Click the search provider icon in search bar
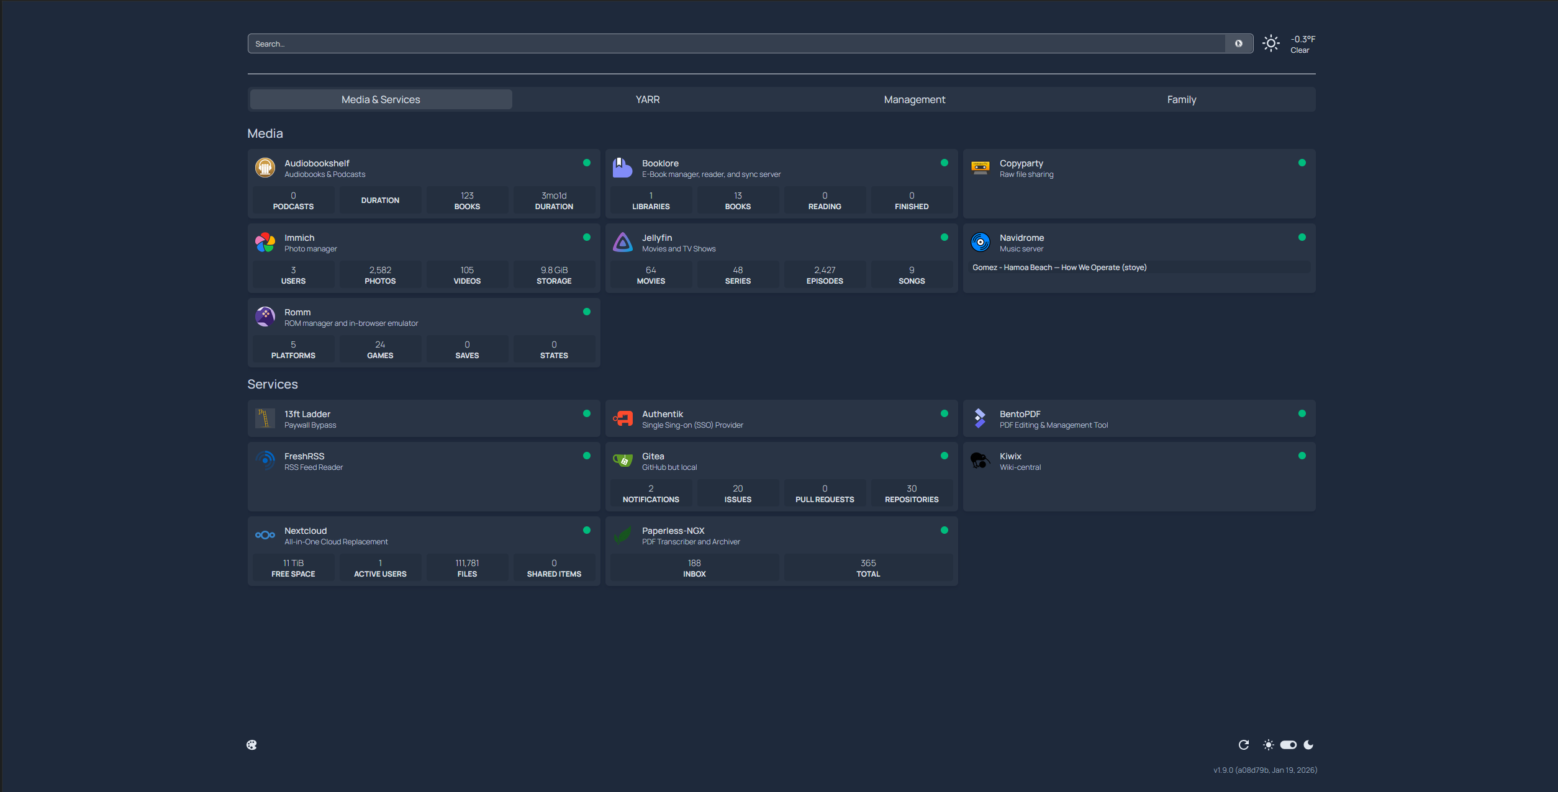This screenshot has height=792, width=1558. (1238, 43)
